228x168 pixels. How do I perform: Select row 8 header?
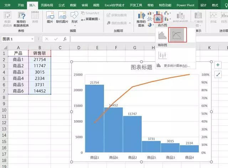[4, 98]
